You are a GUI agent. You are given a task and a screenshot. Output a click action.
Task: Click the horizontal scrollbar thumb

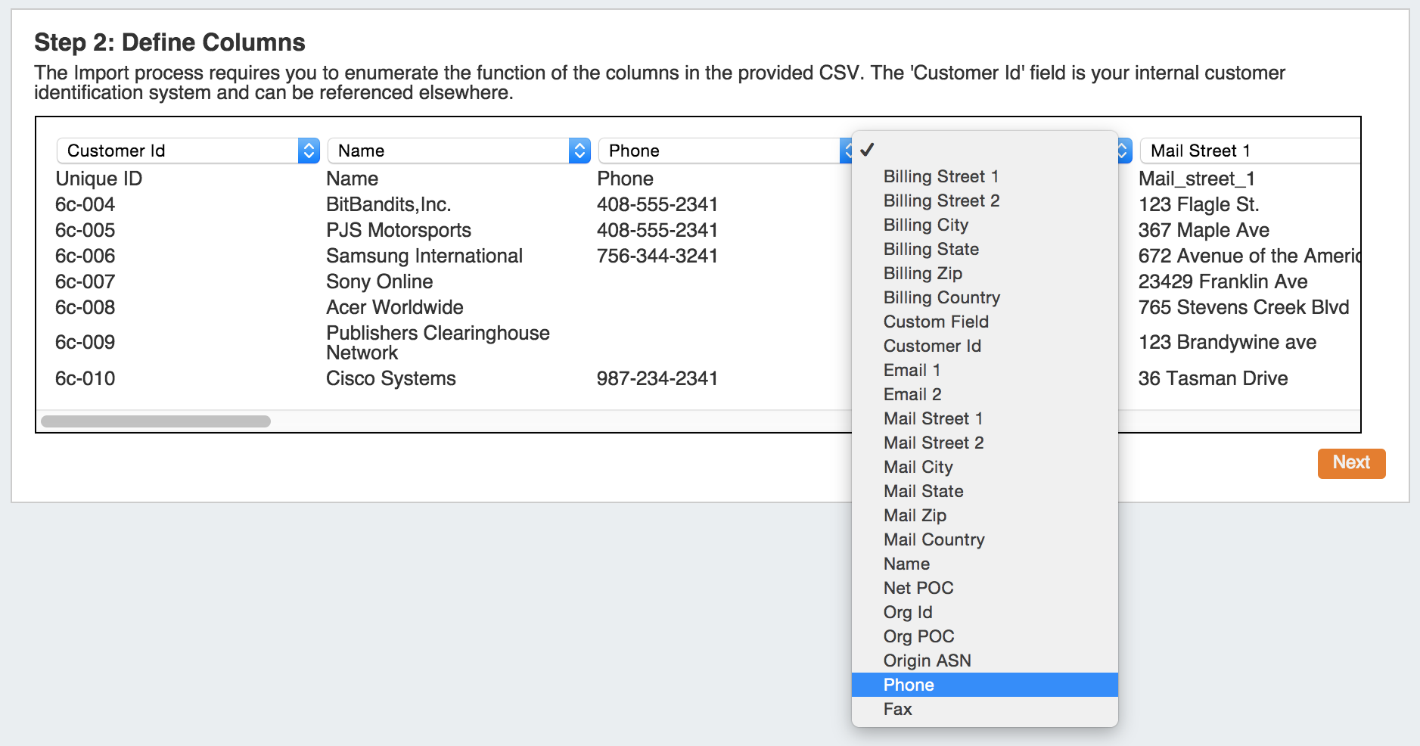coord(156,421)
